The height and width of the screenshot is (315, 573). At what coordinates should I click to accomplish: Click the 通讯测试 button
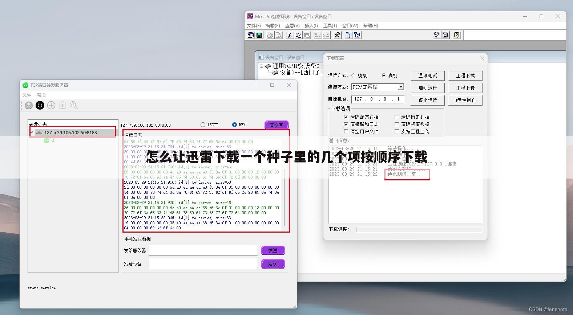[x=428, y=75]
